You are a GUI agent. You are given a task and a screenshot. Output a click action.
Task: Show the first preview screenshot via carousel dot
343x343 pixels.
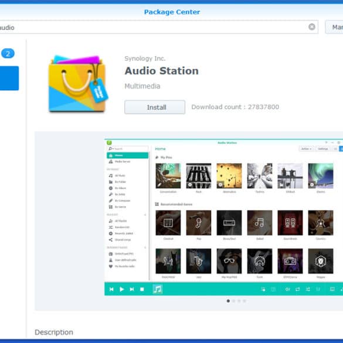[x=228, y=301]
